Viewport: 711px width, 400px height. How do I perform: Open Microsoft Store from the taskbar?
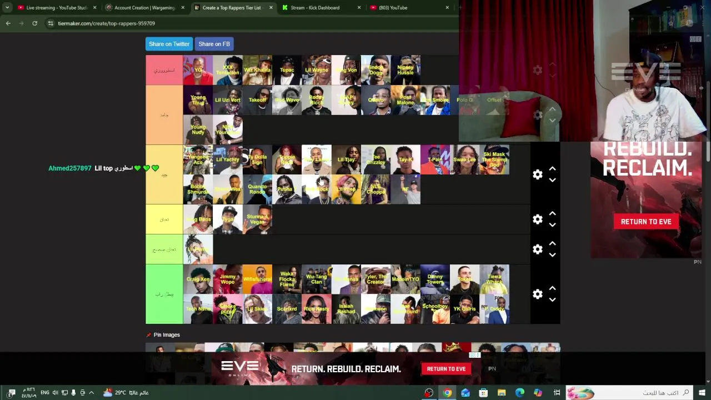[483, 393]
